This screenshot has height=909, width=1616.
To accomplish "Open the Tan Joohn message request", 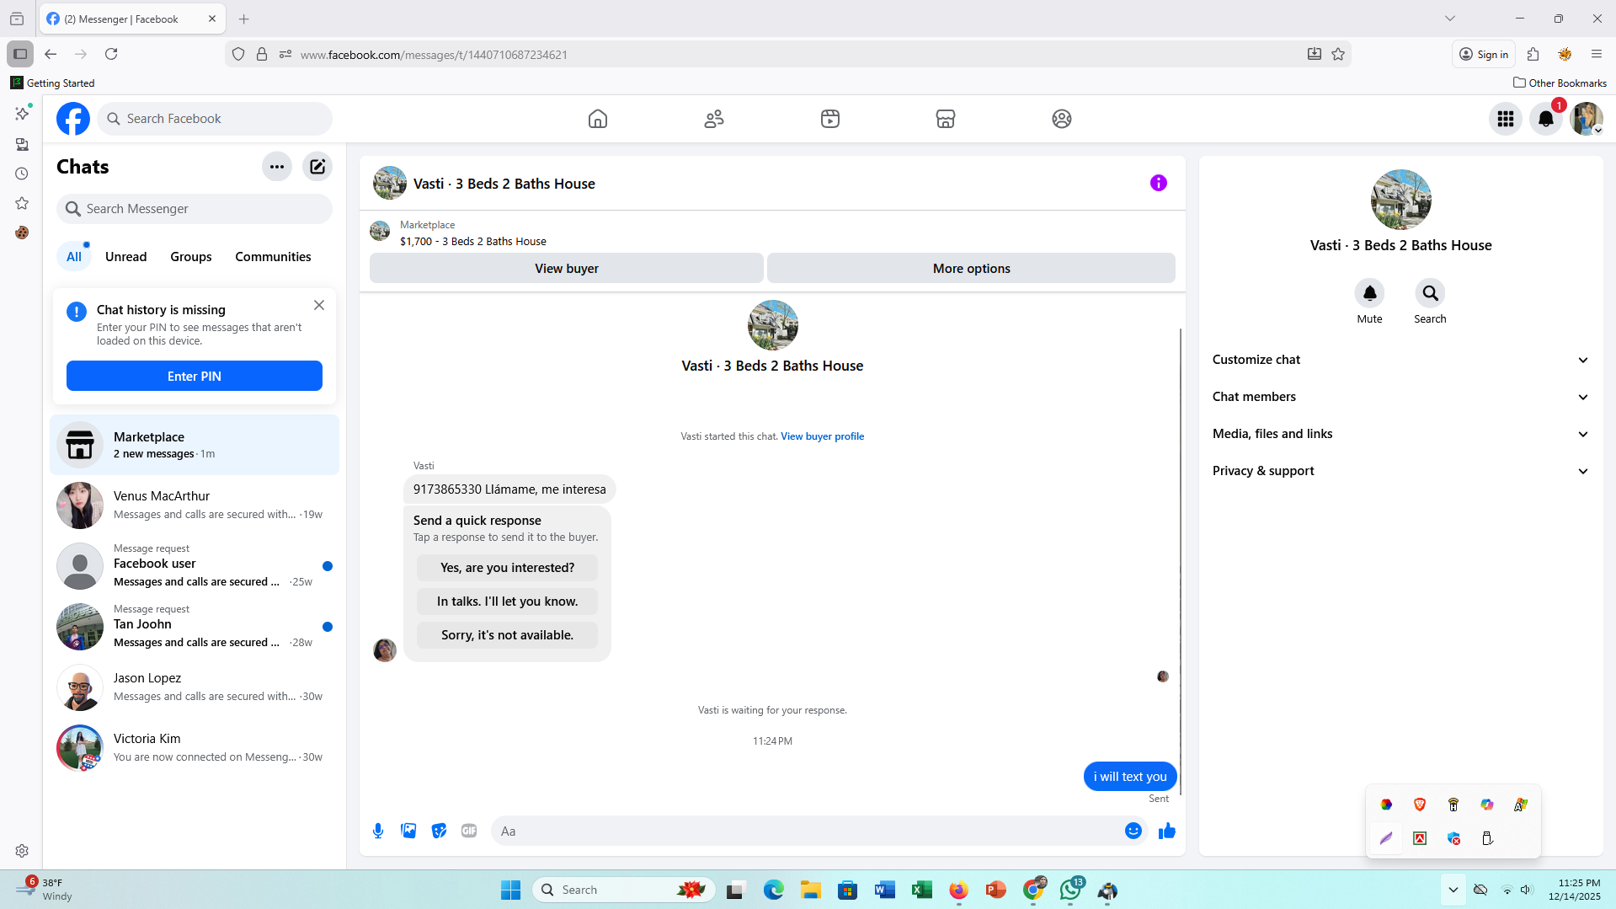I will [x=195, y=627].
